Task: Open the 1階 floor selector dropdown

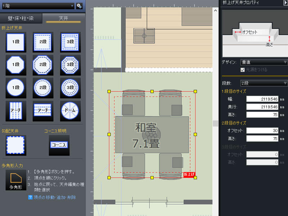Action: [x=38, y=6]
